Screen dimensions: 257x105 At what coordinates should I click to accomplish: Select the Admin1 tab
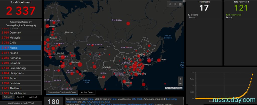pyautogui.click(x=20, y=97)
